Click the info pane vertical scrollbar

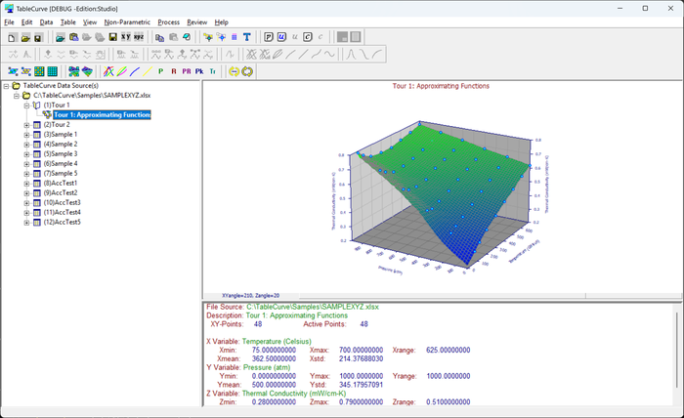point(677,350)
